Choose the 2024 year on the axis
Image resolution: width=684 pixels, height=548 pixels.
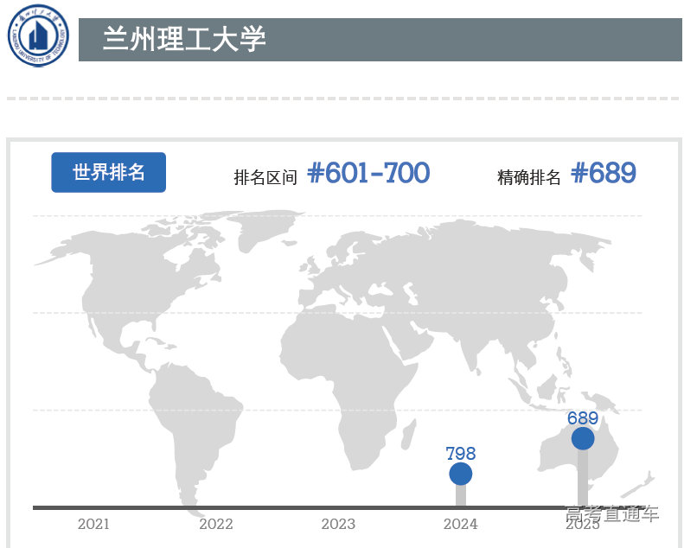(460, 524)
